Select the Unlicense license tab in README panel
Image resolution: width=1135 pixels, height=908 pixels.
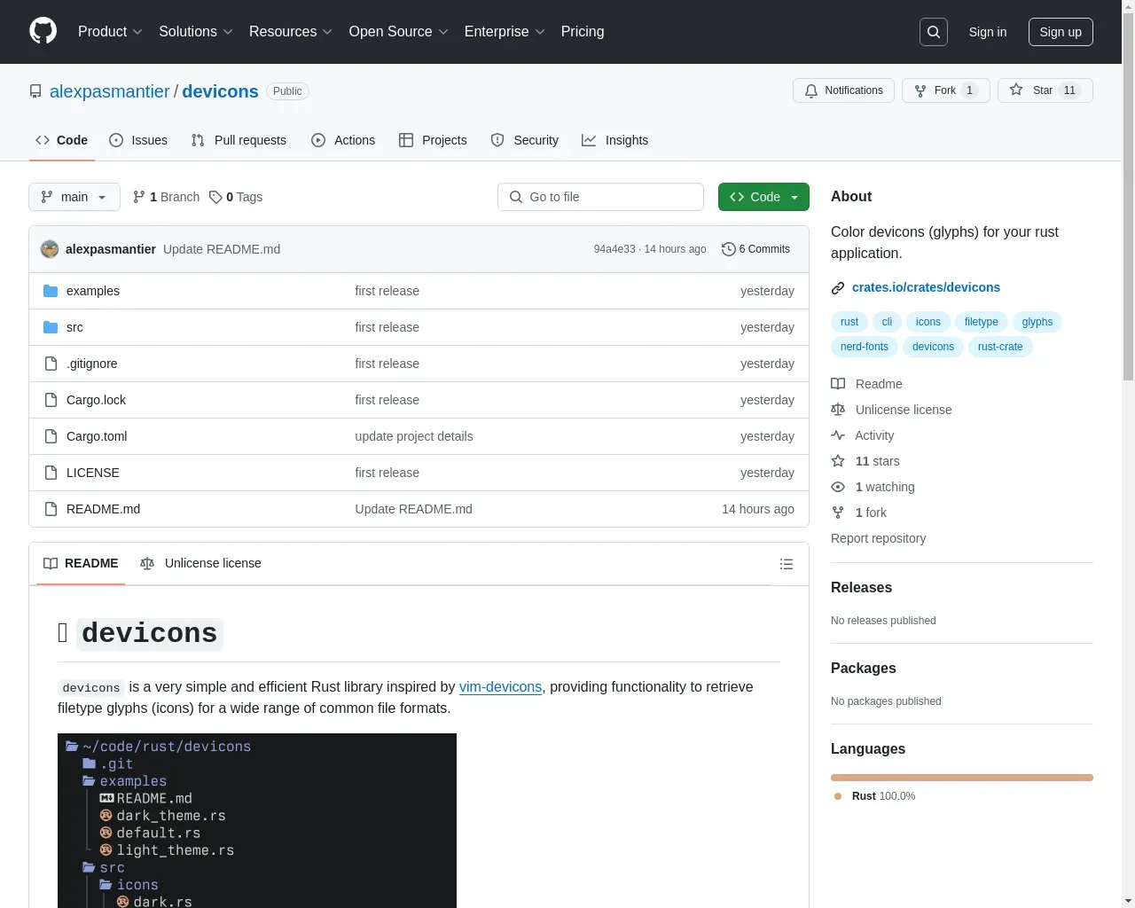[200, 564]
